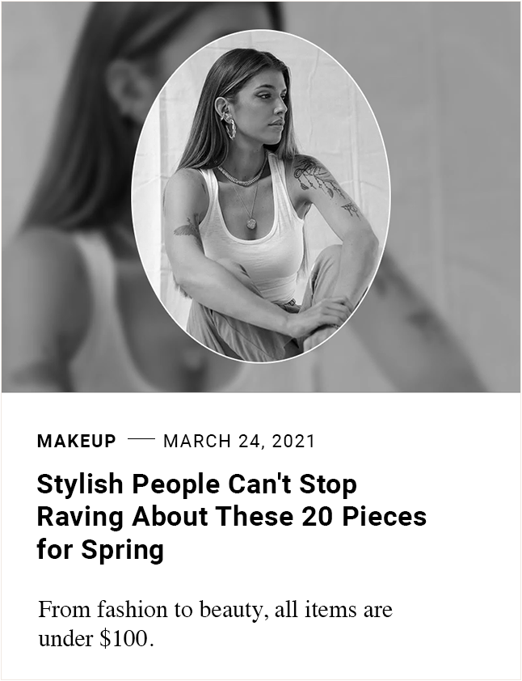
Task: Select the March 24, 2021 publish date
Action: [238, 442]
